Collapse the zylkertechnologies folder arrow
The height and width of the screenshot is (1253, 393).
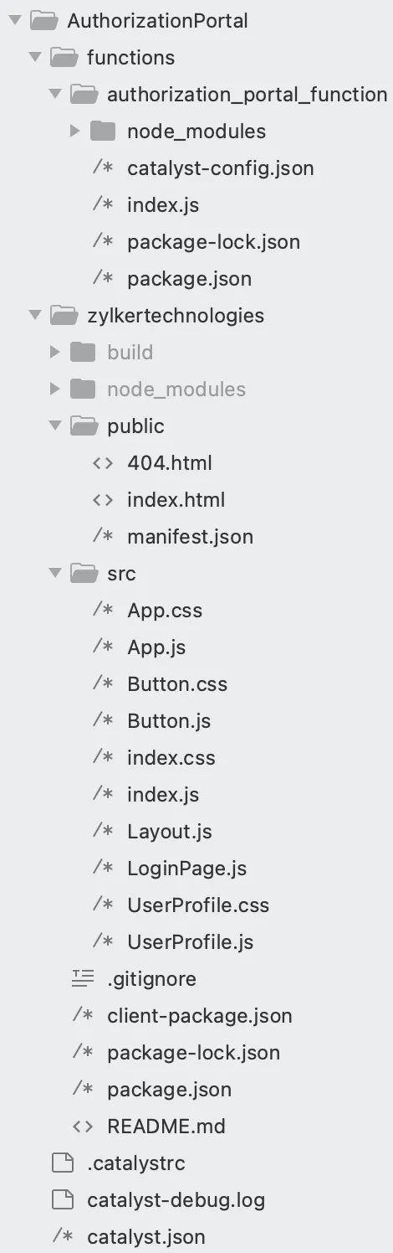click(x=34, y=316)
